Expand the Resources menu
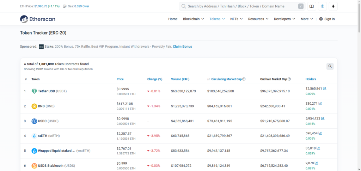This screenshot has height=171, width=361. tap(258, 19)
